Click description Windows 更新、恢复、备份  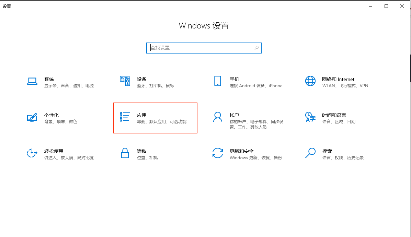[256, 158]
